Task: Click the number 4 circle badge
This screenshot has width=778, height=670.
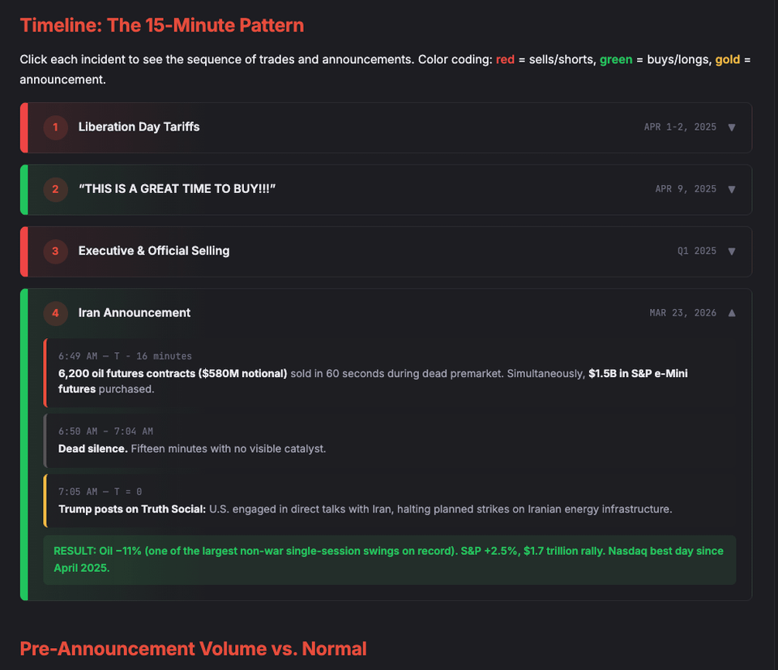Action: pos(55,312)
